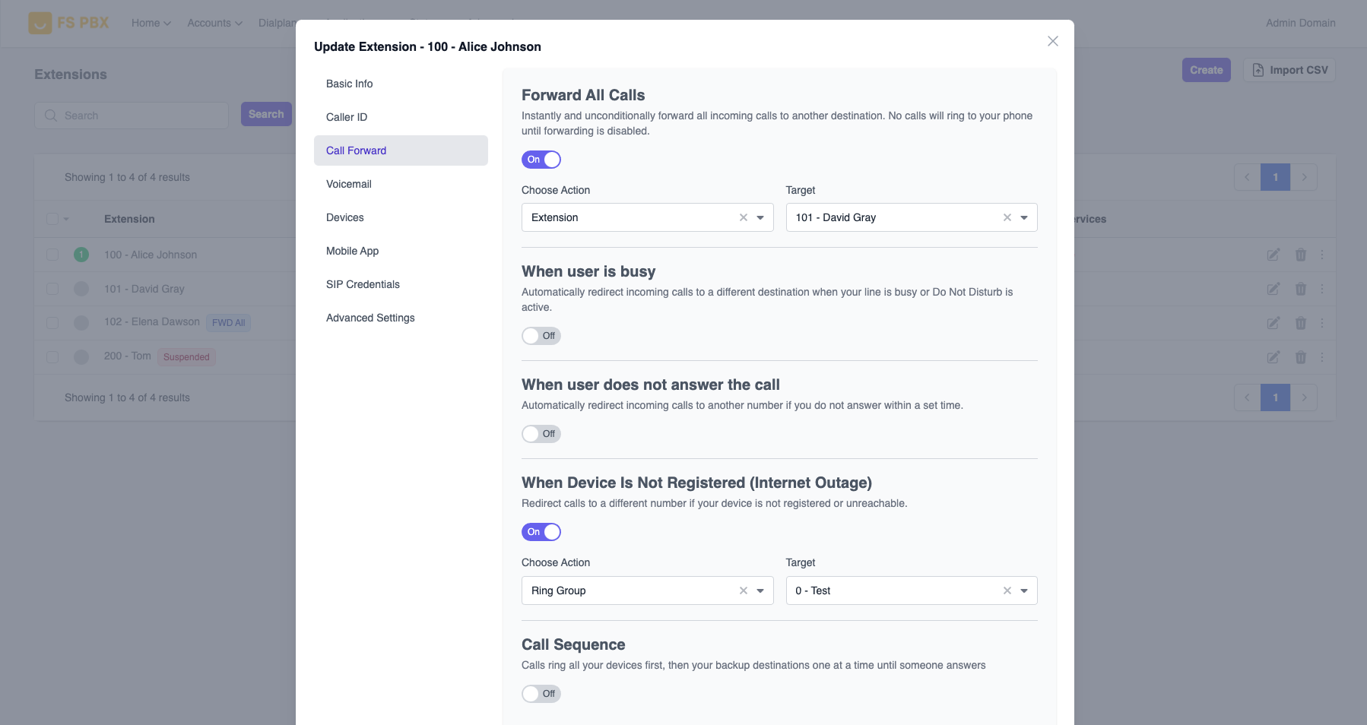Viewport: 1367px width, 725px height.
Task: Click the magnifier icon in the search field
Action: 51,115
